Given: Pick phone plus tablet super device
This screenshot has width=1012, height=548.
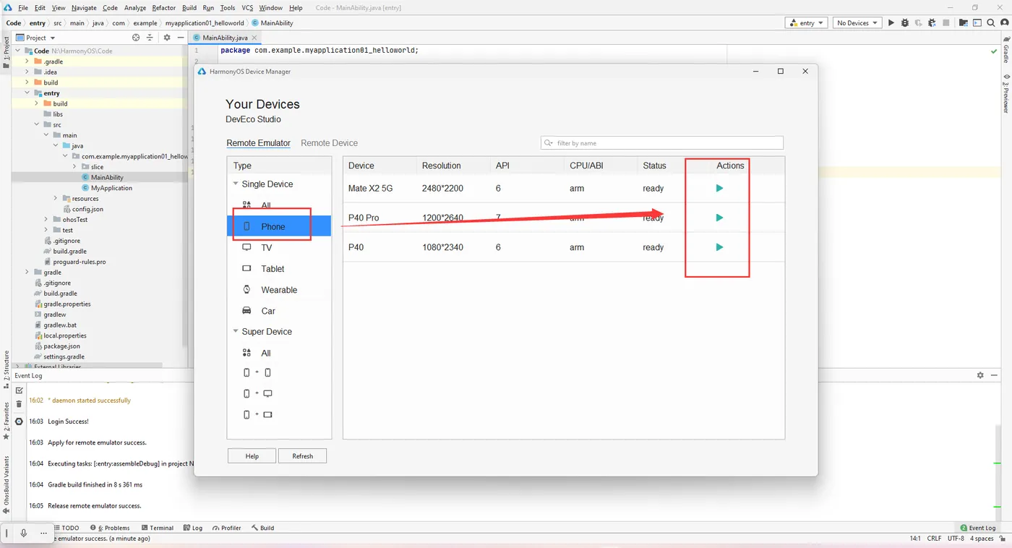Looking at the screenshot, I should pos(257,415).
